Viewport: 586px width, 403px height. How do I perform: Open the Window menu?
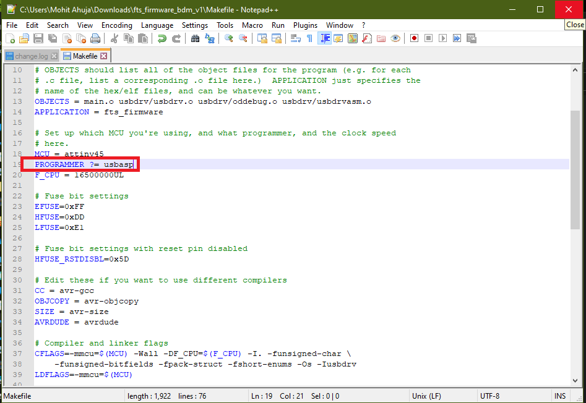coord(339,25)
